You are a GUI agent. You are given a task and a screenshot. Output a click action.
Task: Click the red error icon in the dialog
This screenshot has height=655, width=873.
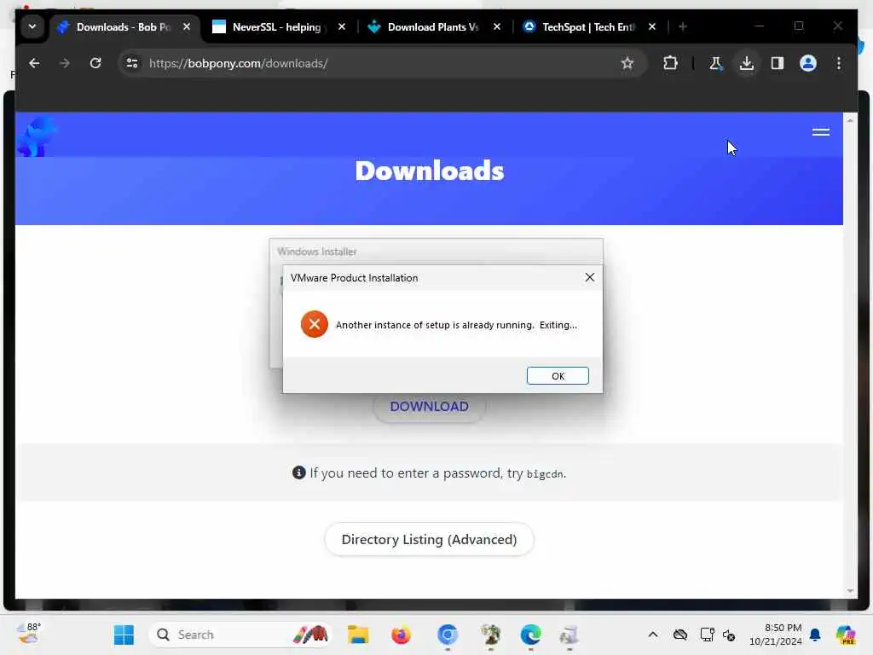click(314, 324)
